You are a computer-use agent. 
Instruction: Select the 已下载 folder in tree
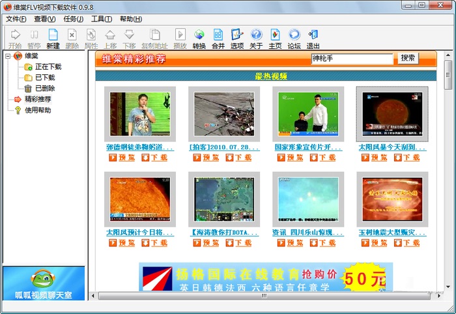tap(44, 78)
